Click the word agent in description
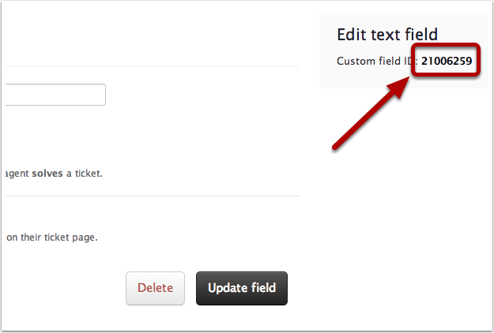 click(x=17, y=174)
